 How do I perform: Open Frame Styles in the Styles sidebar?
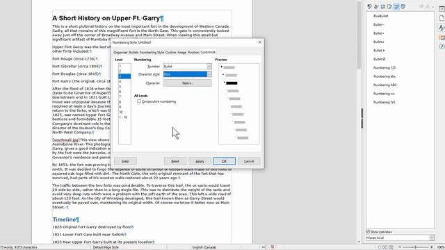tap(383, 6)
